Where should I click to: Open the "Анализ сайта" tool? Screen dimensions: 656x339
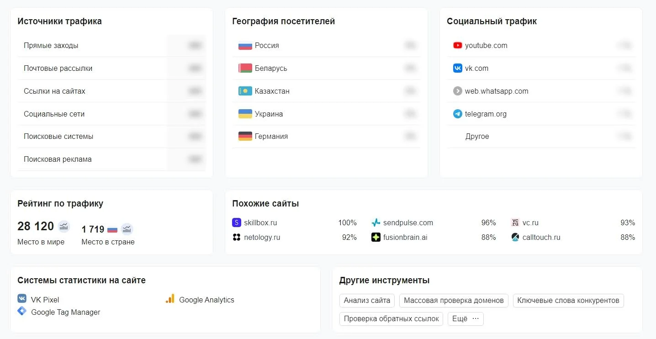click(367, 301)
